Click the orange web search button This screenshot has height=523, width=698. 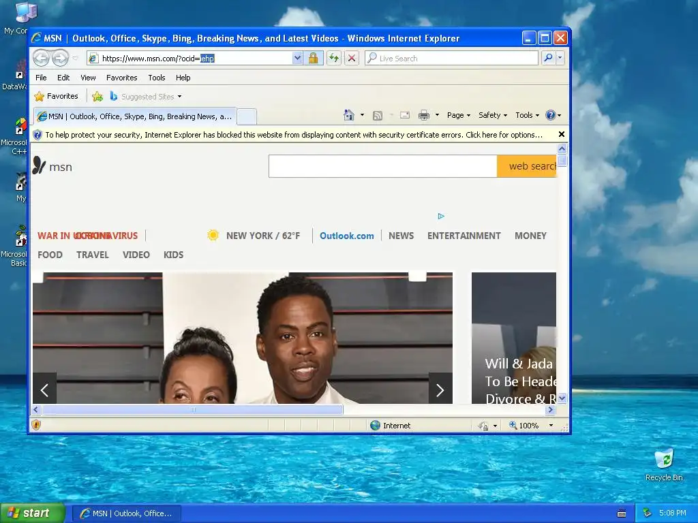point(527,166)
